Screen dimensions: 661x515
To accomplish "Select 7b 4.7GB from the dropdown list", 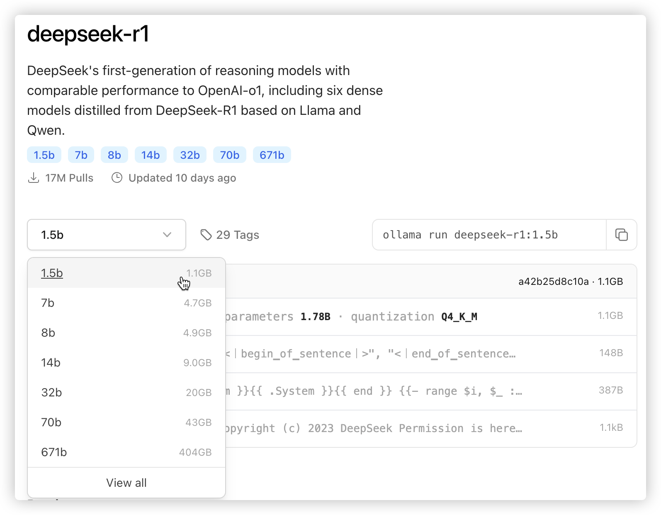I will click(x=126, y=303).
